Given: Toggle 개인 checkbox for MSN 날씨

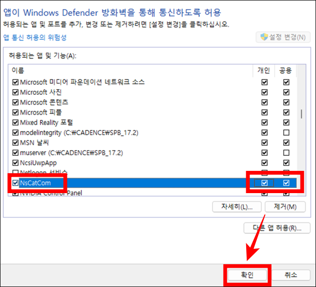Looking at the screenshot, I should [265, 143].
